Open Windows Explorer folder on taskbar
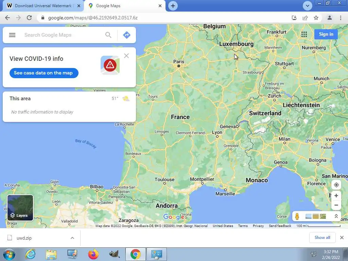348x261 pixels. (x=51, y=254)
